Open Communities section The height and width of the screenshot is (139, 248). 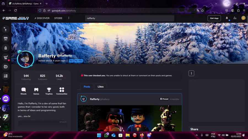[62, 91]
